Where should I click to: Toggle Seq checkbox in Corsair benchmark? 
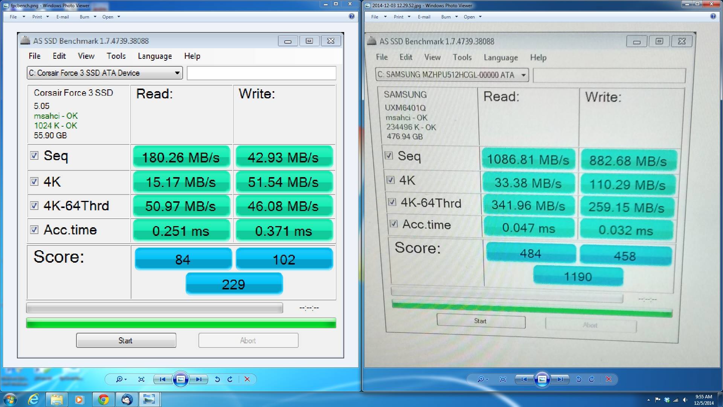coord(34,156)
